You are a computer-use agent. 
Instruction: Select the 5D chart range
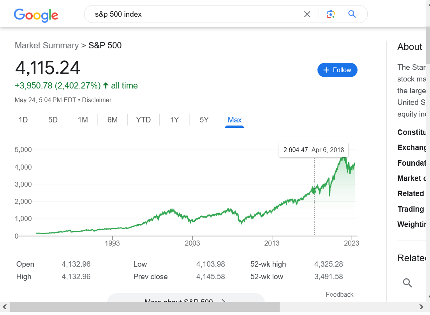click(x=53, y=120)
